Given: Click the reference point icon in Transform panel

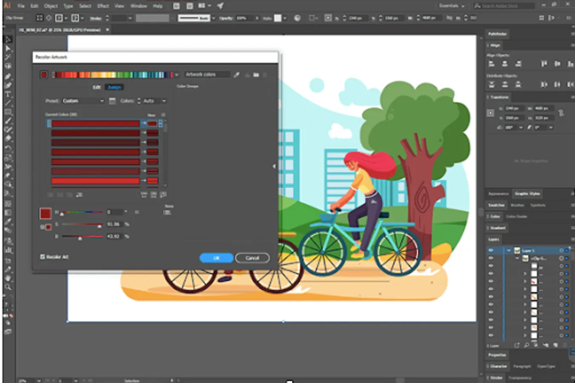Looking at the screenshot, I should click(490, 113).
